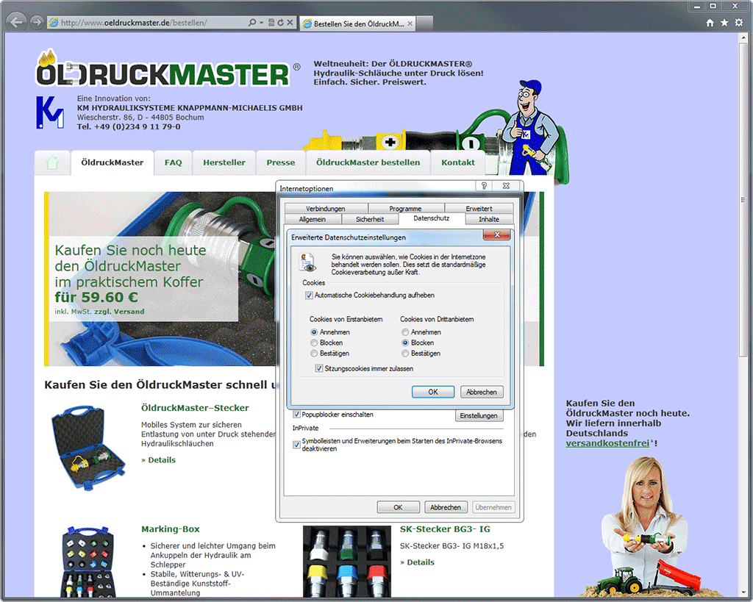Image resolution: width=753 pixels, height=602 pixels.
Task: Cancel the advanced privacy settings dialog
Action: (x=482, y=392)
